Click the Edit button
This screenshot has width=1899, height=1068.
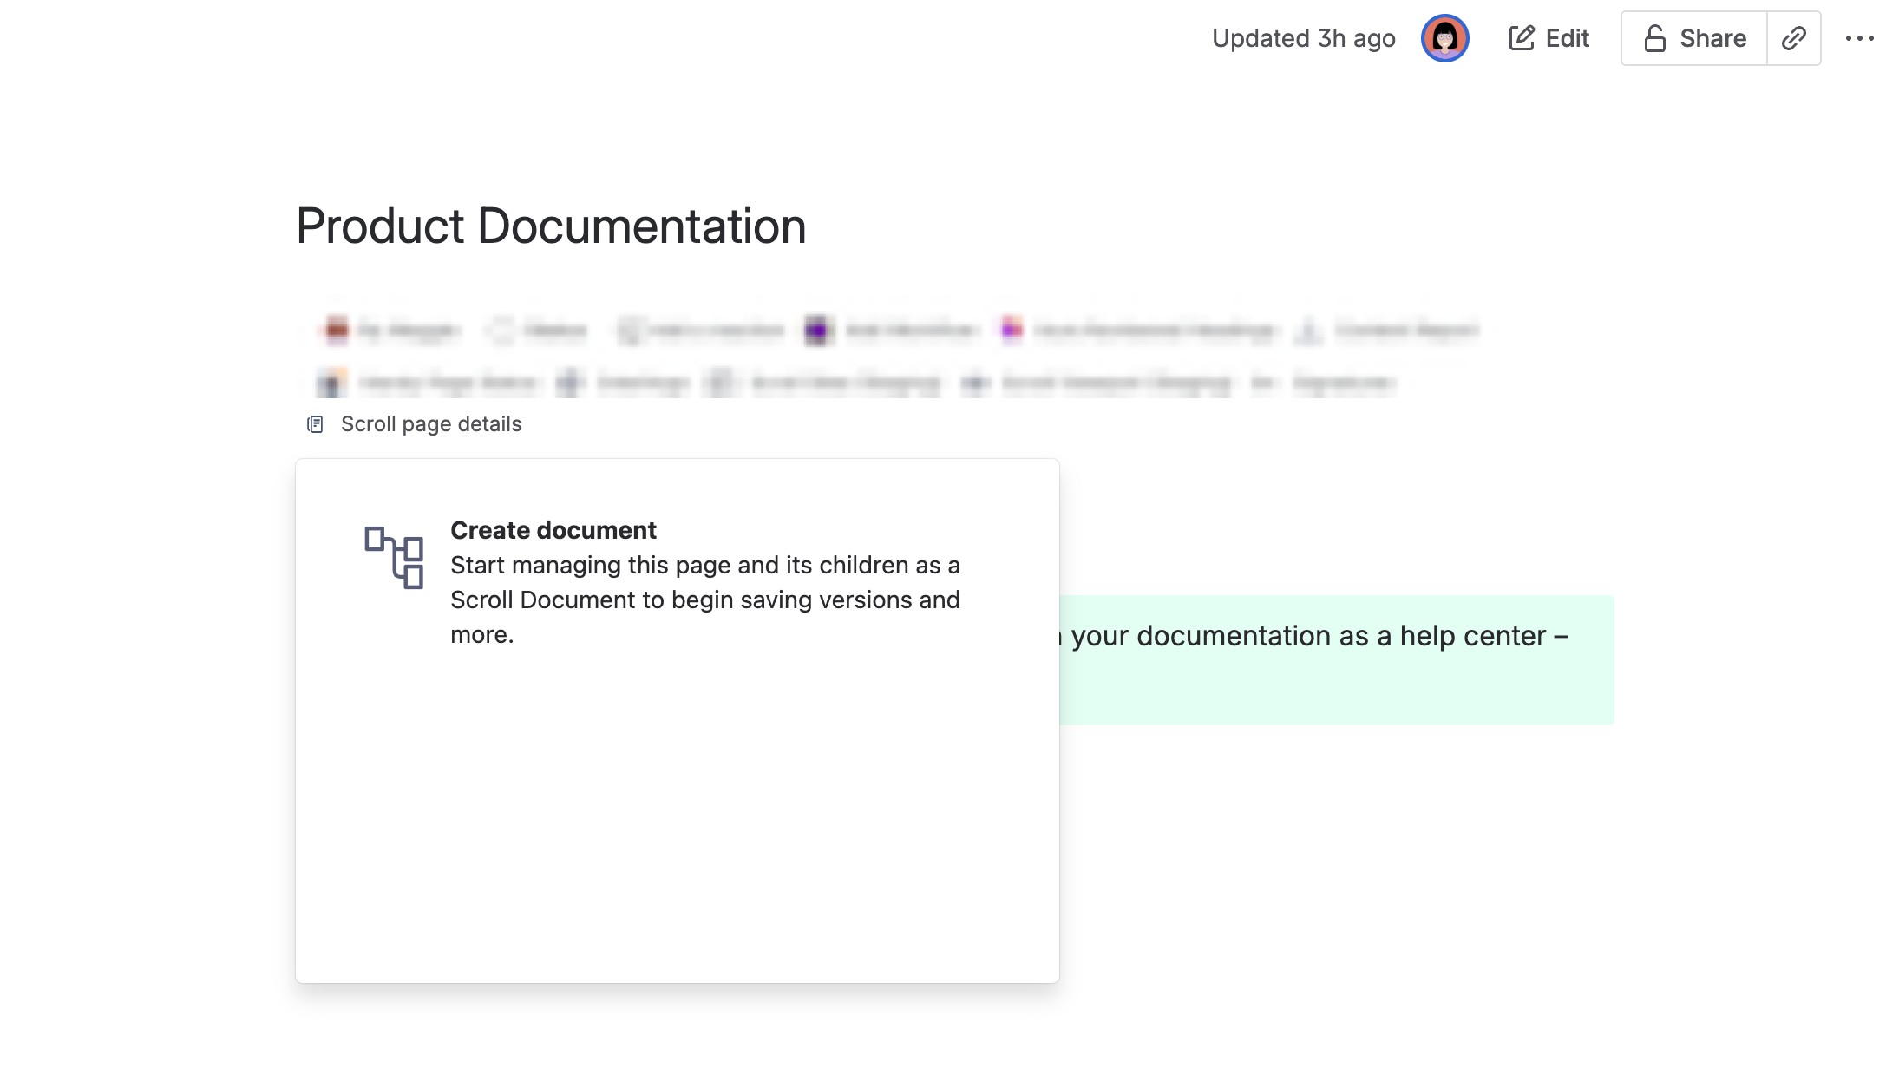point(1549,37)
